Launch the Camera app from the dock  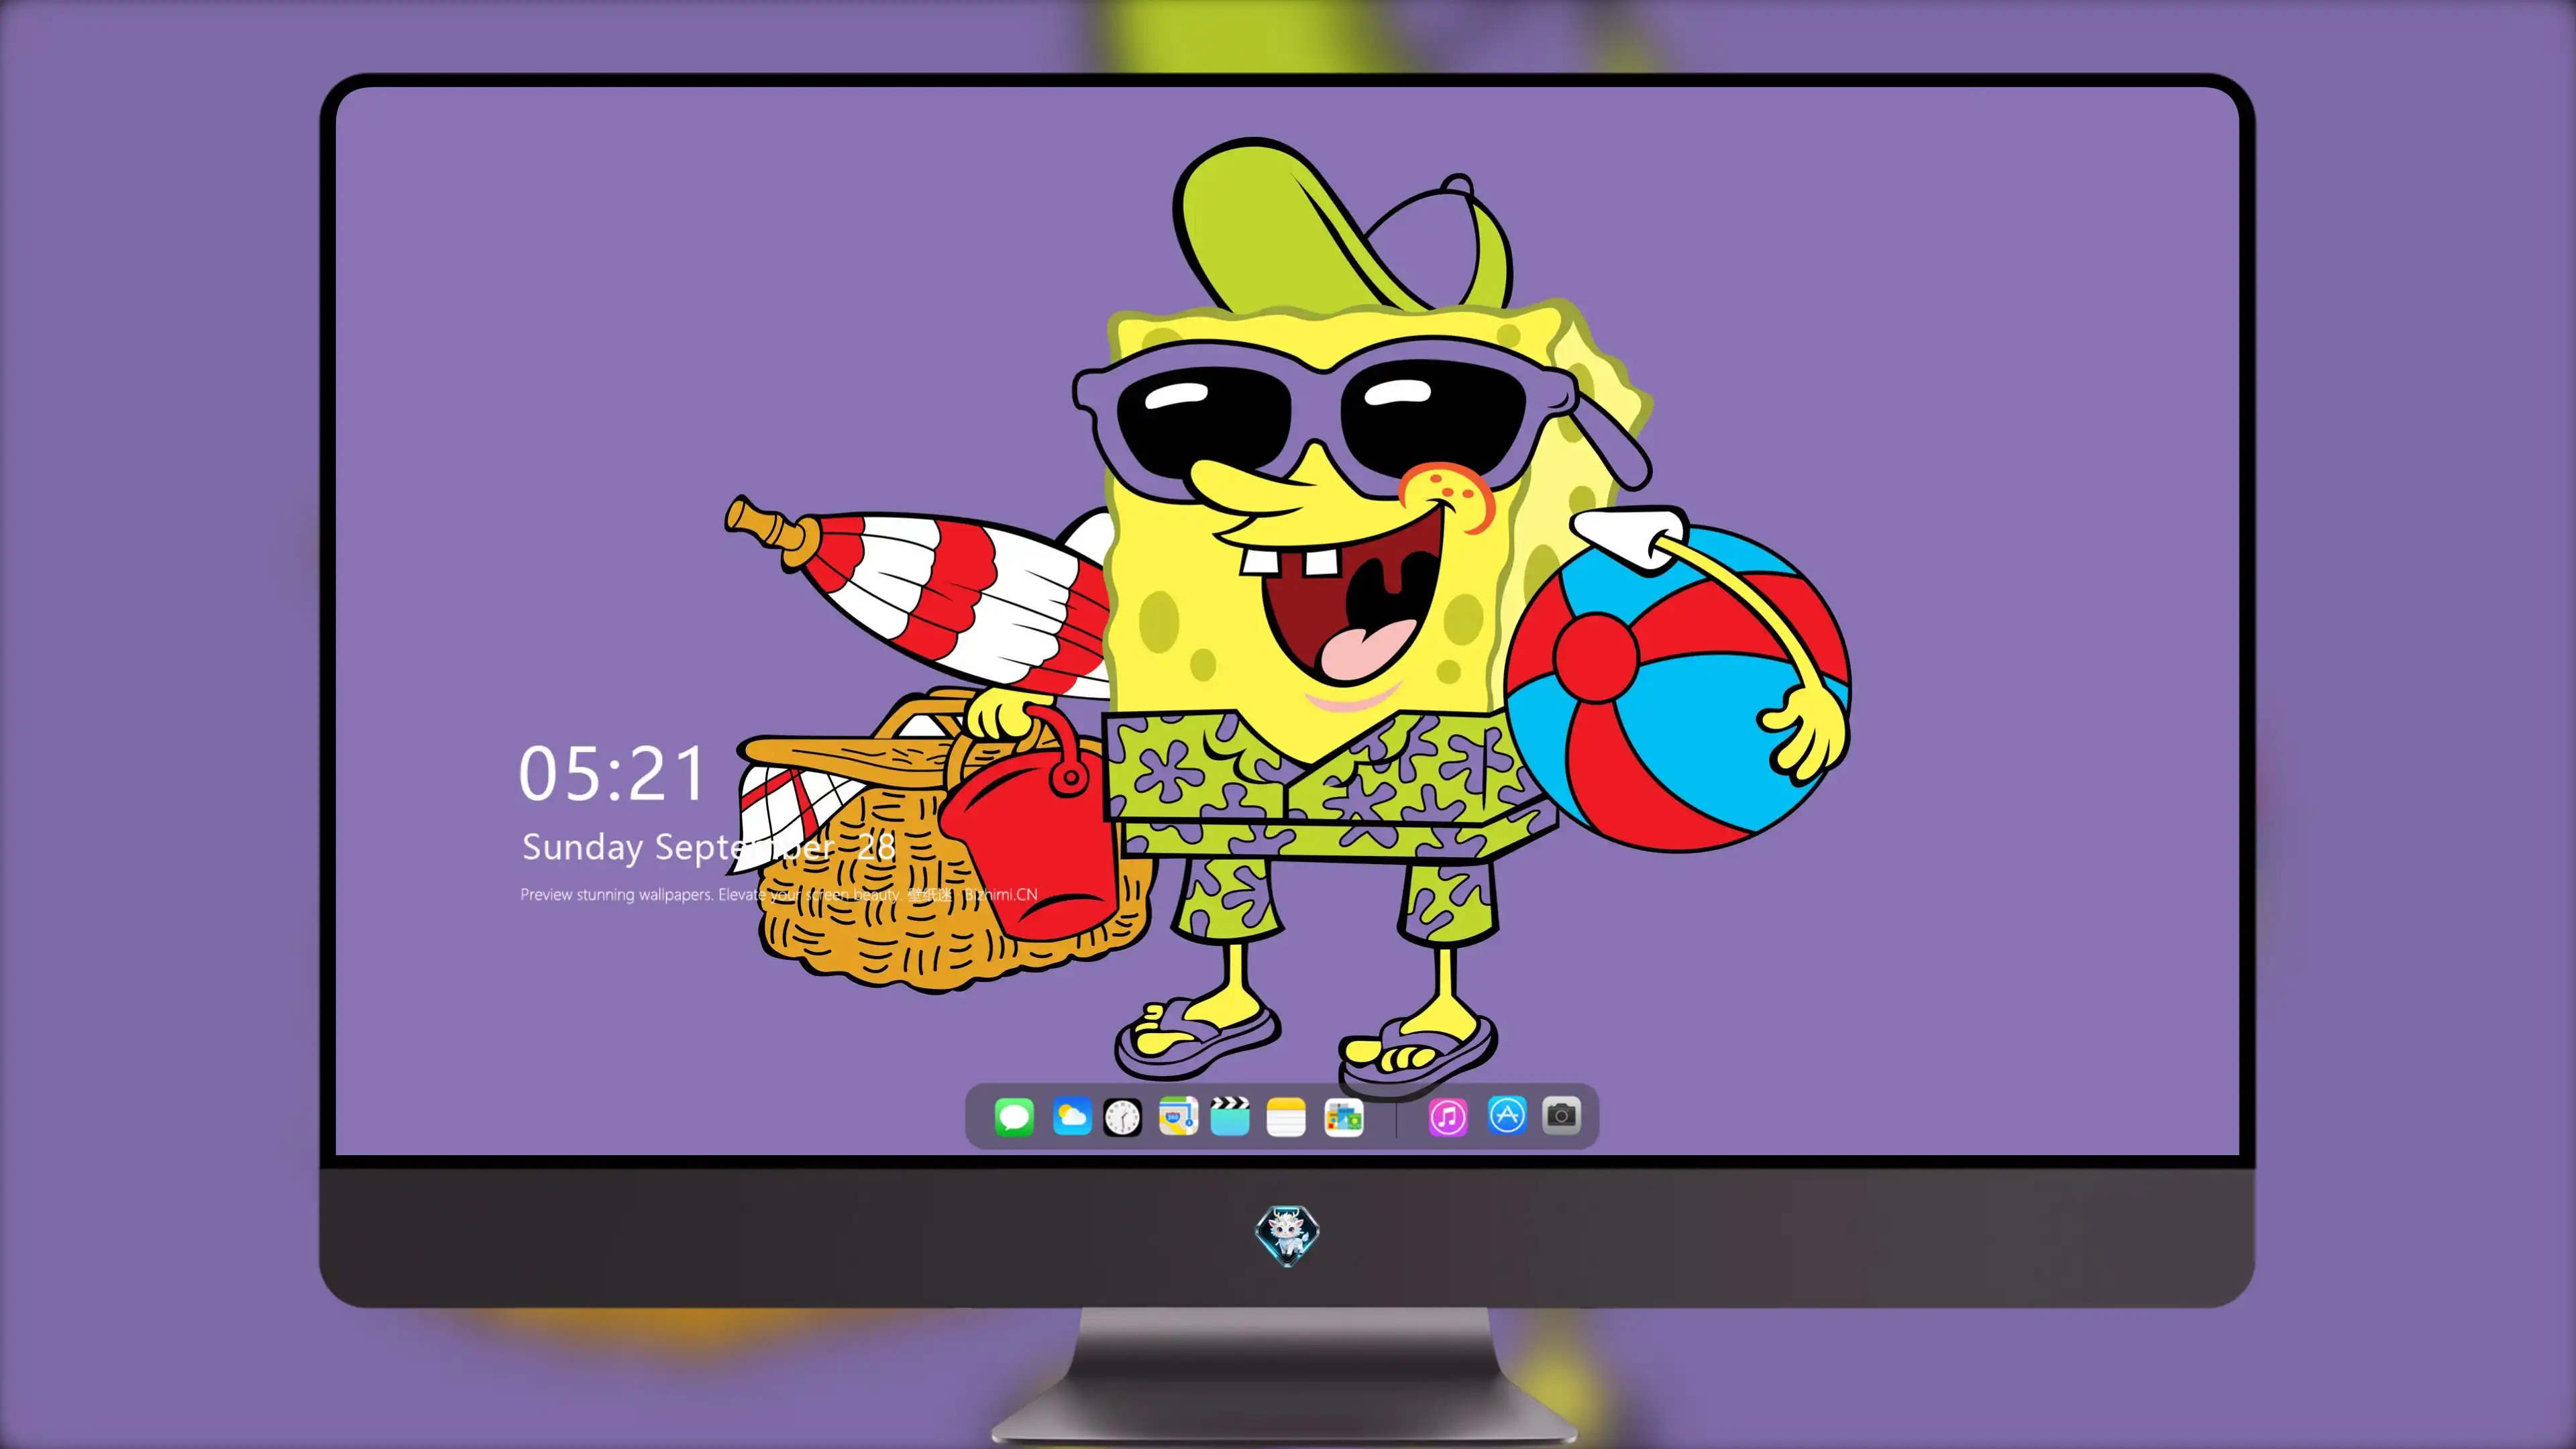[x=1561, y=1115]
